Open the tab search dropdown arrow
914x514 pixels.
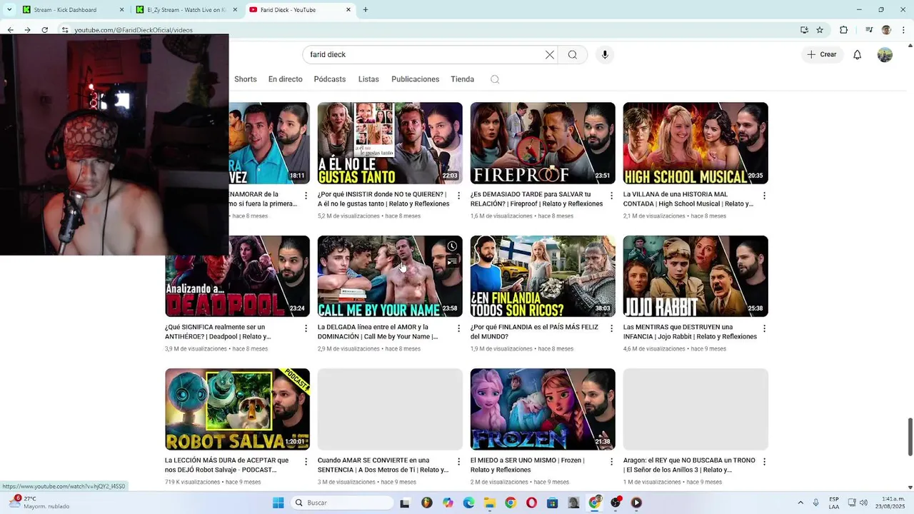(9, 10)
